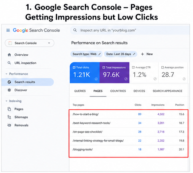The height and width of the screenshot is (173, 193).
Task: Enable the Average position checkbox
Action: click(x=163, y=67)
